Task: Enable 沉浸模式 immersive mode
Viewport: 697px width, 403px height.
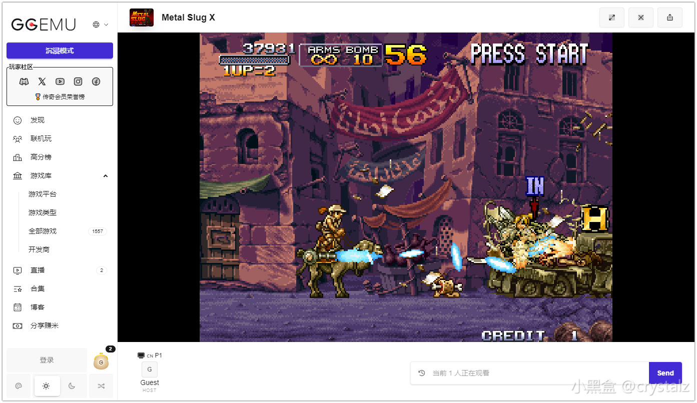Action: pyautogui.click(x=60, y=50)
